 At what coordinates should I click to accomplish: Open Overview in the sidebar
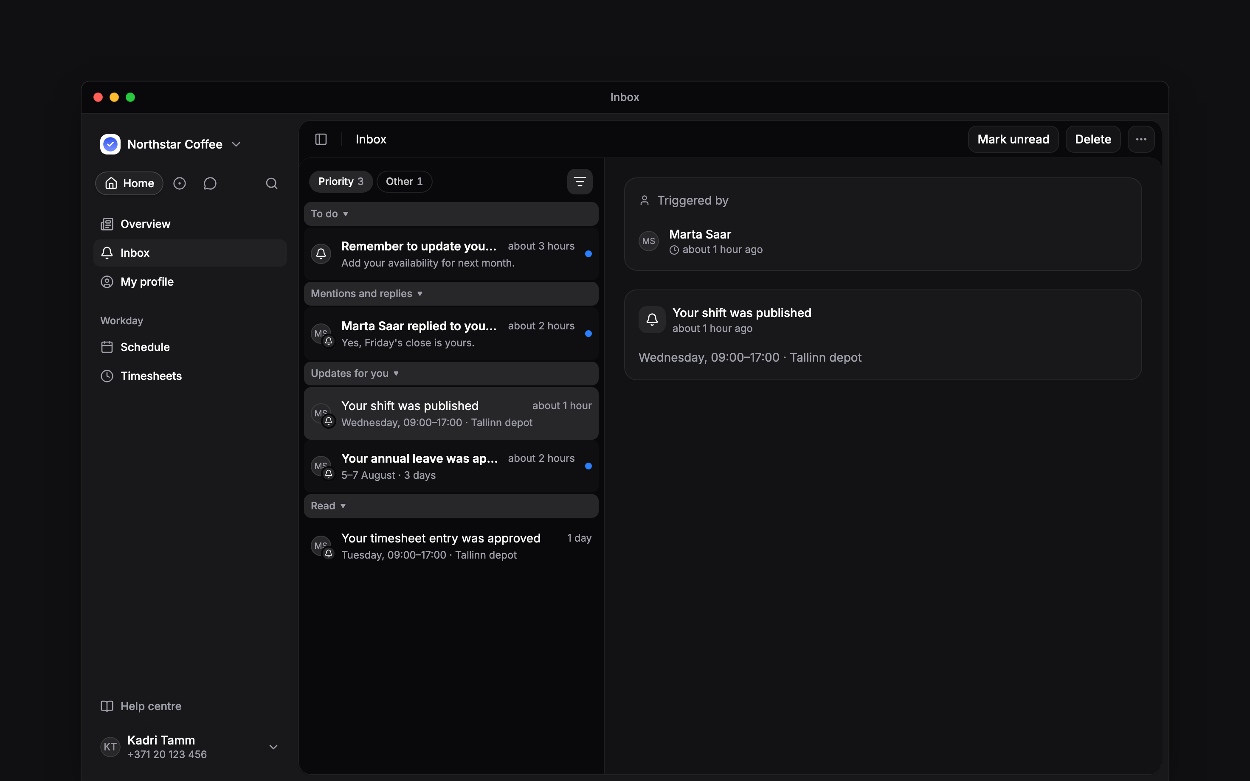tap(190, 224)
